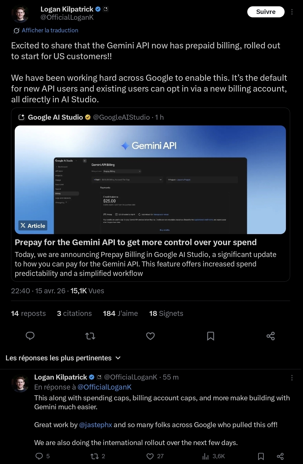303x464 pixels.
Task: Open Logan Kilpatrick's profile avatar at top
Action: [20, 14]
